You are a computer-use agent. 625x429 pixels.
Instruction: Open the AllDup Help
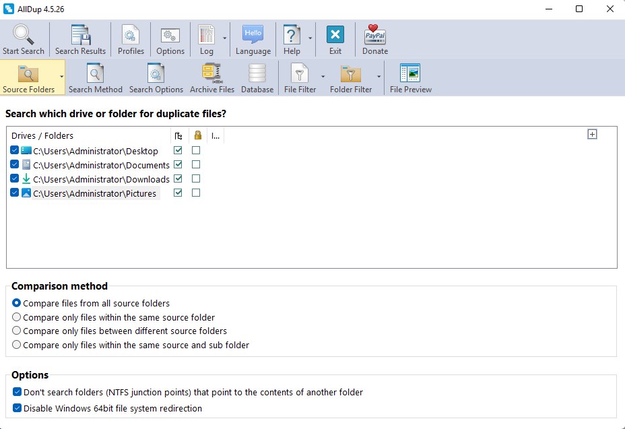[x=291, y=38]
